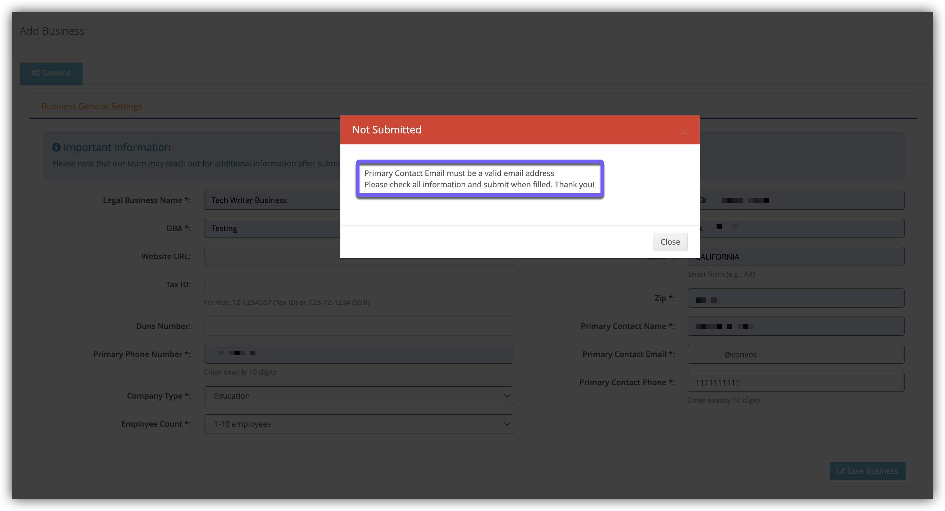Click the 'Please check all information' message
Image resolution: width=945 pixels, height=511 pixels.
point(479,184)
